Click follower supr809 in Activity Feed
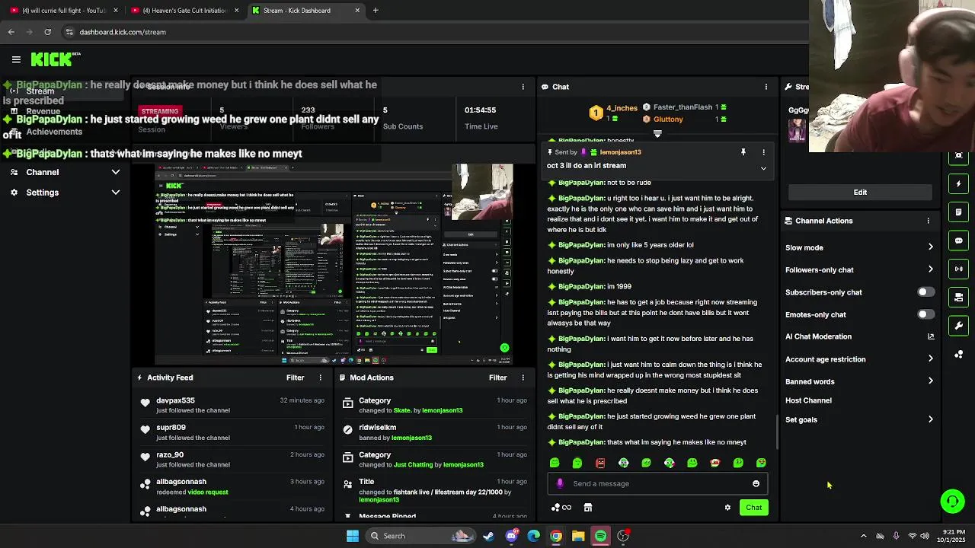The image size is (975, 548). (x=171, y=428)
